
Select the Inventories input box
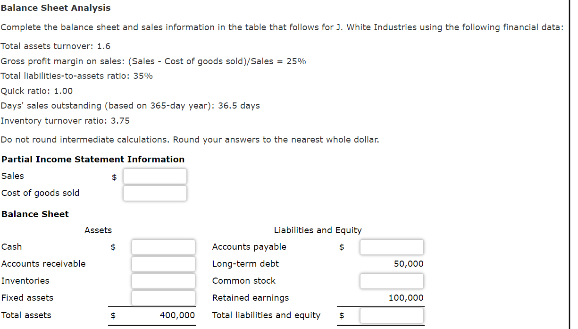(x=163, y=281)
